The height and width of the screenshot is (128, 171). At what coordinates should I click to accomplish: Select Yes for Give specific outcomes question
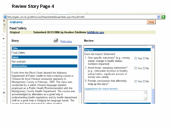136,58
